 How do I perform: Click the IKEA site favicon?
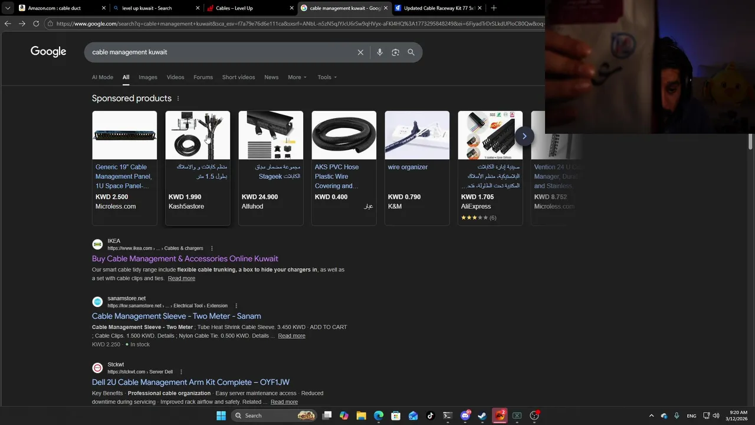97,244
